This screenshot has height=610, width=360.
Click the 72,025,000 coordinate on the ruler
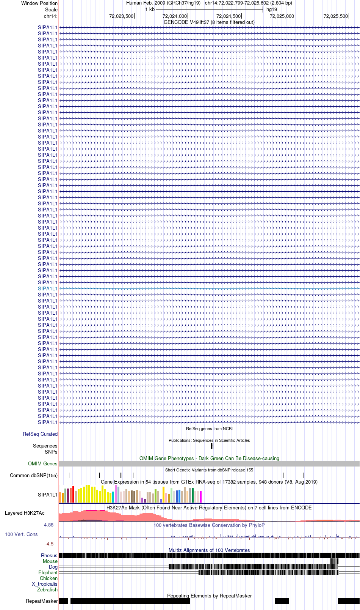tap(282, 16)
